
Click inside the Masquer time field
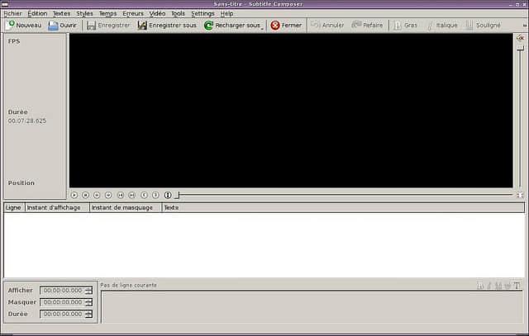coord(62,302)
